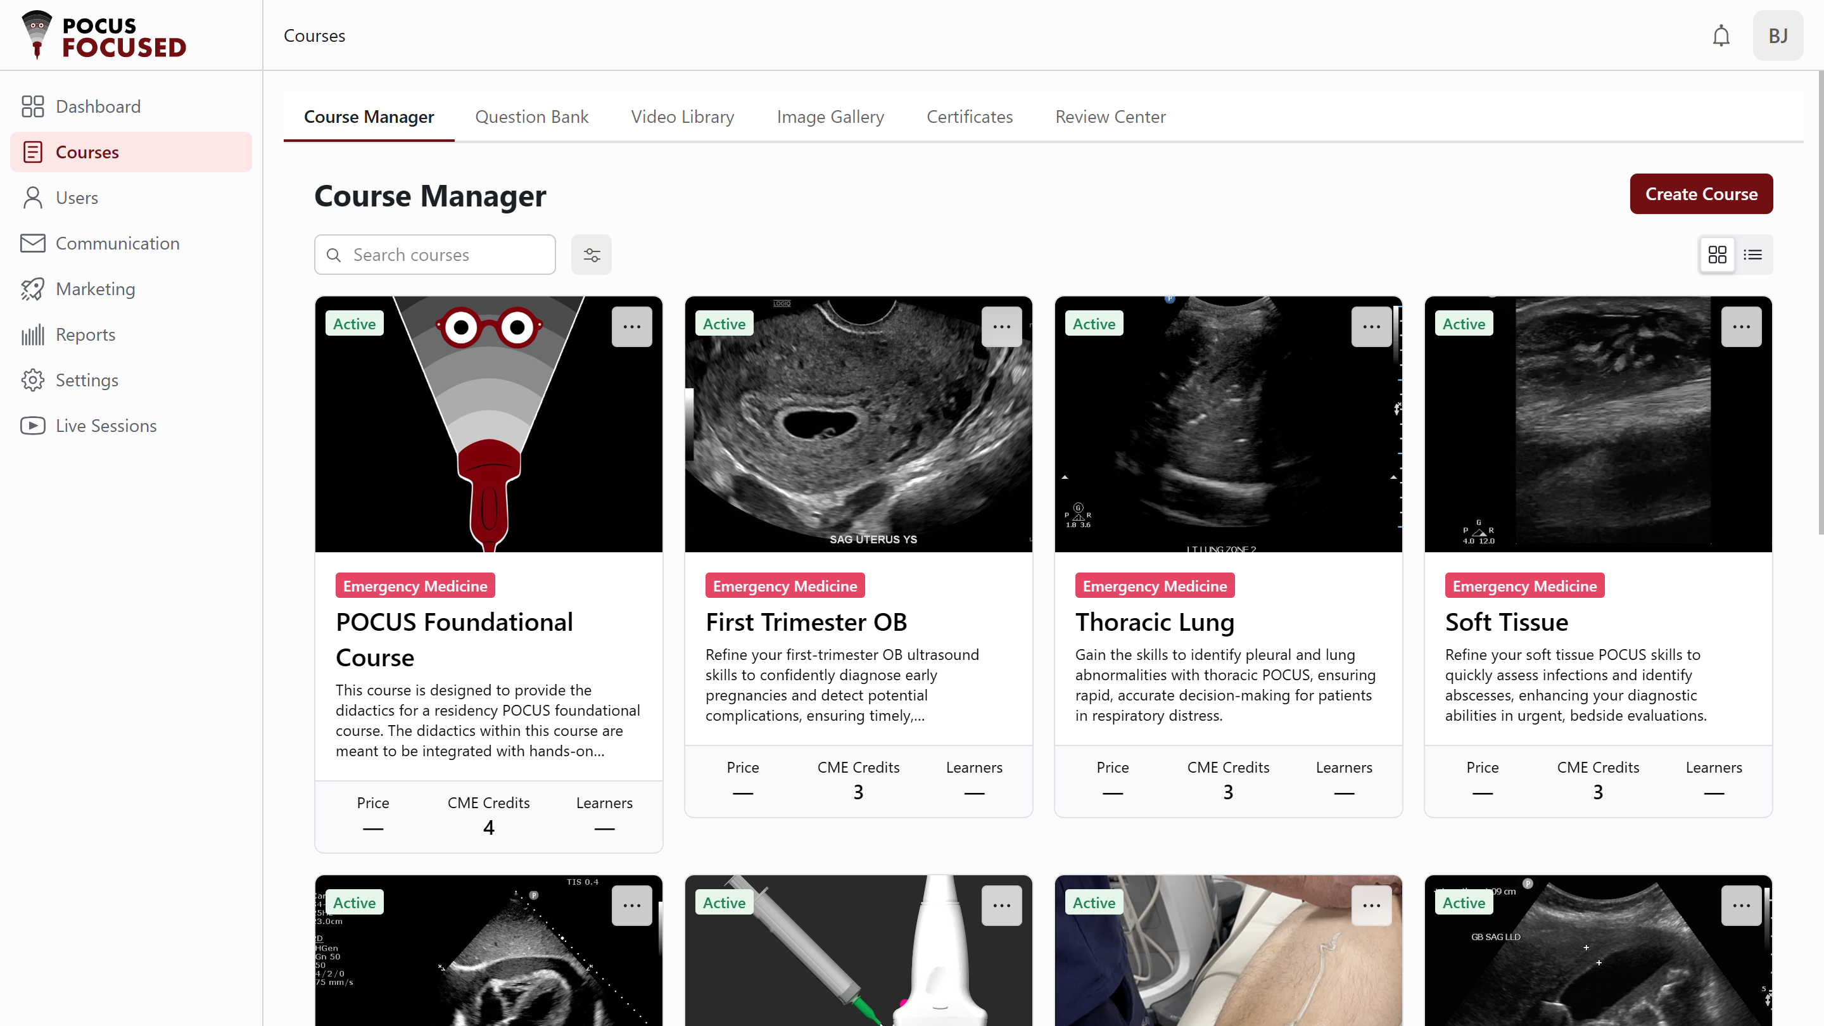Open options menu on cardiac ultrasound card
The height and width of the screenshot is (1026, 1824).
[x=631, y=905]
